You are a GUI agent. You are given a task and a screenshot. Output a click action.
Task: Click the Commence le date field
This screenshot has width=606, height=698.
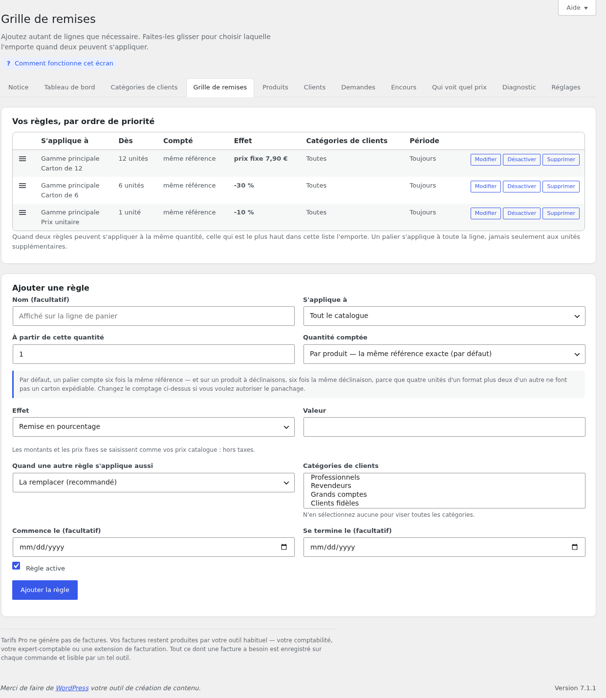(153, 547)
